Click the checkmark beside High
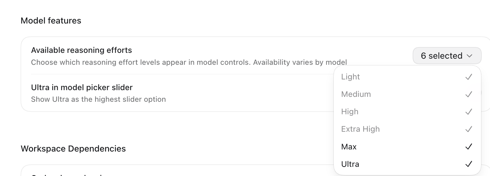The width and height of the screenshot is (490, 176). pyautogui.click(x=469, y=112)
